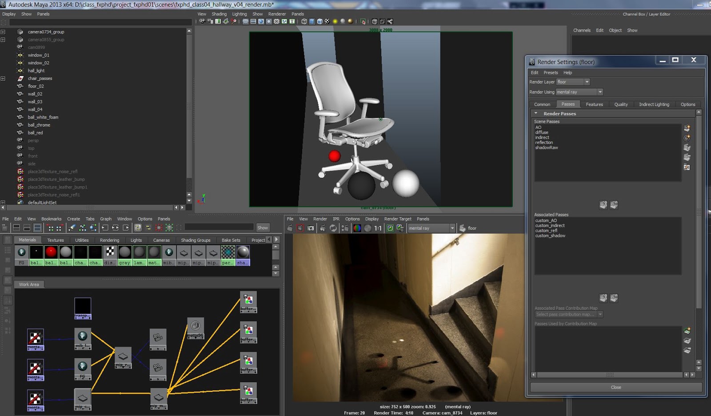
Task: Create a new scene render pass
Action: [687, 128]
